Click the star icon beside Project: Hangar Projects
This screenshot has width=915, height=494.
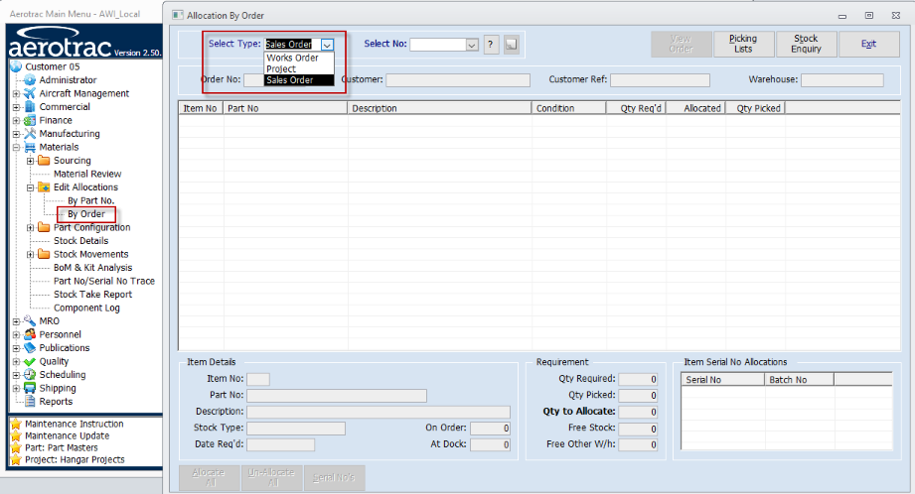click(x=16, y=459)
